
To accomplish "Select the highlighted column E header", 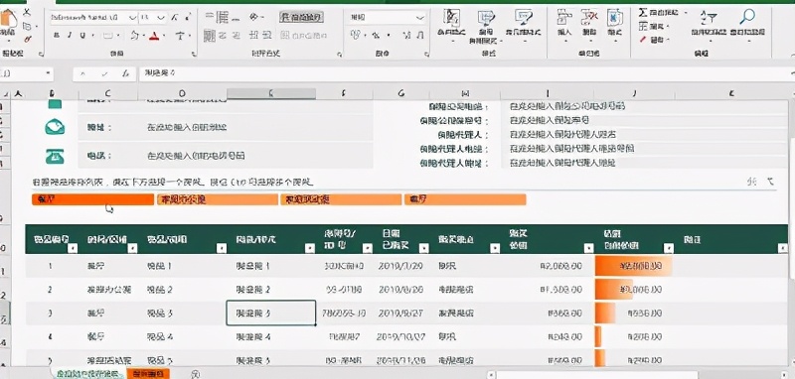I will coord(270,93).
